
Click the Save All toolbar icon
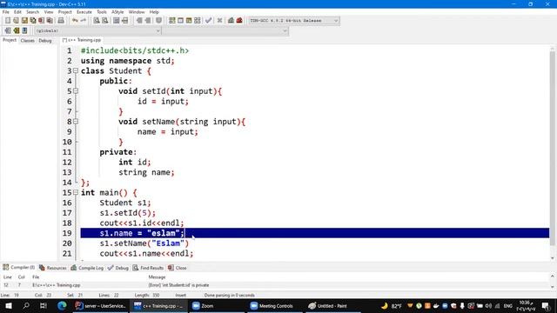point(33,21)
